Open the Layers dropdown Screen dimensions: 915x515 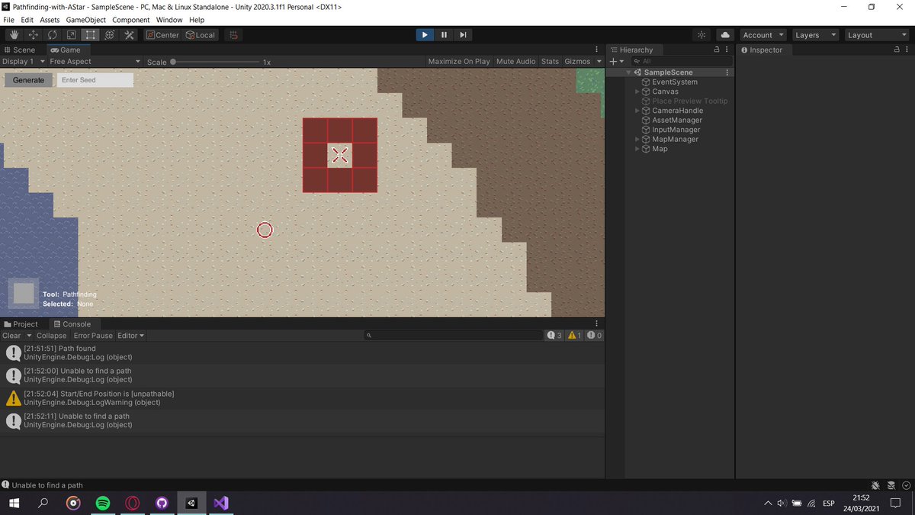tap(815, 35)
